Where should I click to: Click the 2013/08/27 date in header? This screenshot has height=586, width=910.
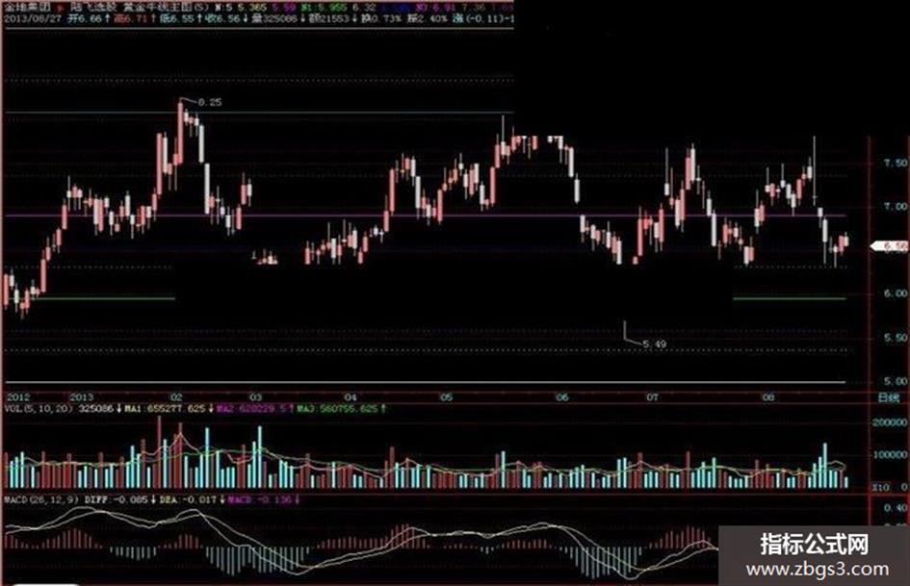[x=32, y=19]
